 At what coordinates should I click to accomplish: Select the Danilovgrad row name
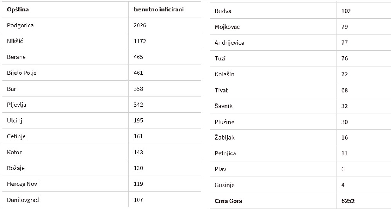[23, 200]
